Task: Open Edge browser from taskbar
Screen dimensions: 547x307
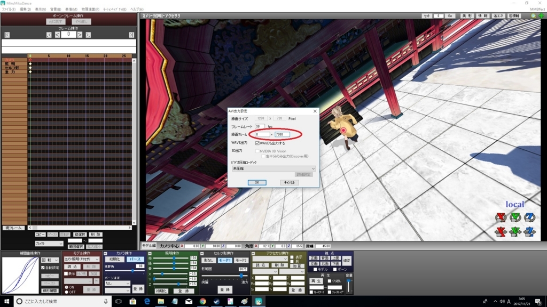Action: [147, 301]
